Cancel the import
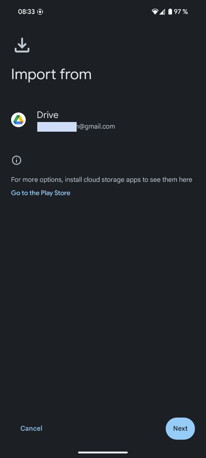Viewport: 206px width, 458px height. (31, 428)
